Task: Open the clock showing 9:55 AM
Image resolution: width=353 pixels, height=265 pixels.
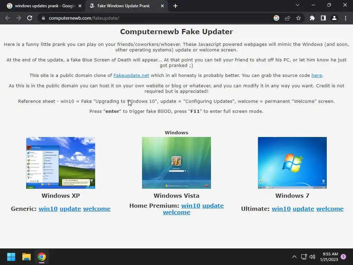Action: [329, 257]
